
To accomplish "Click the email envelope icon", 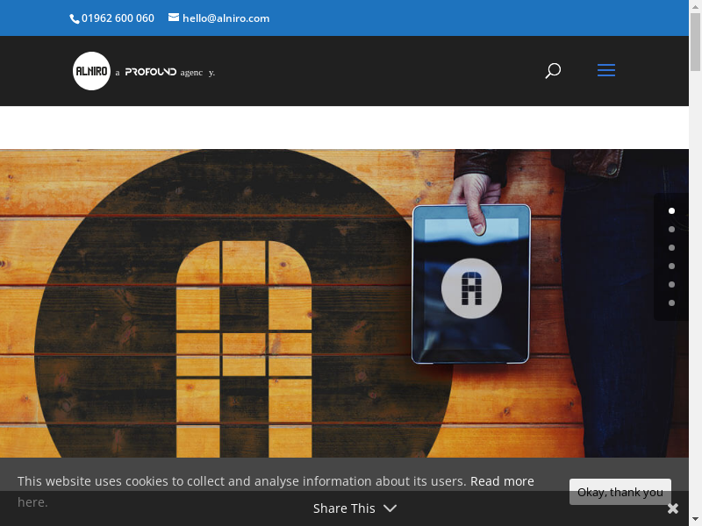I will [x=174, y=18].
